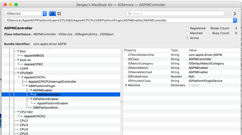Toggle the Active checkbox

click(187, 38)
